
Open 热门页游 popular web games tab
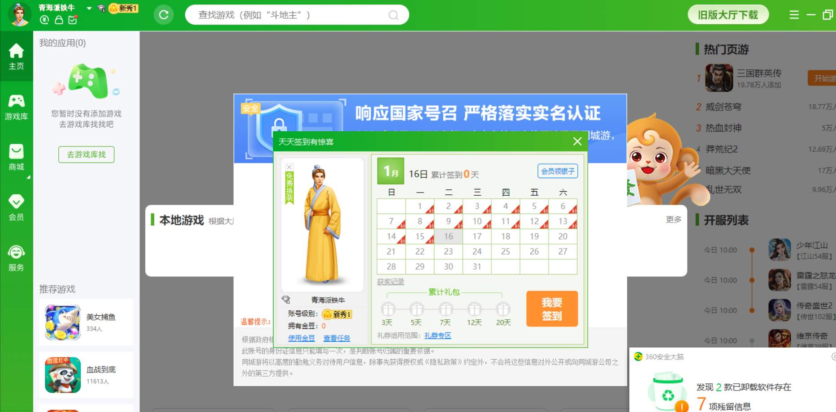tap(725, 49)
